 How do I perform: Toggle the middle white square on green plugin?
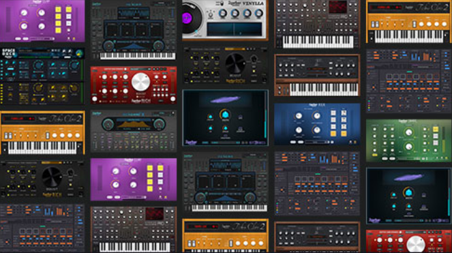[x=436, y=136]
